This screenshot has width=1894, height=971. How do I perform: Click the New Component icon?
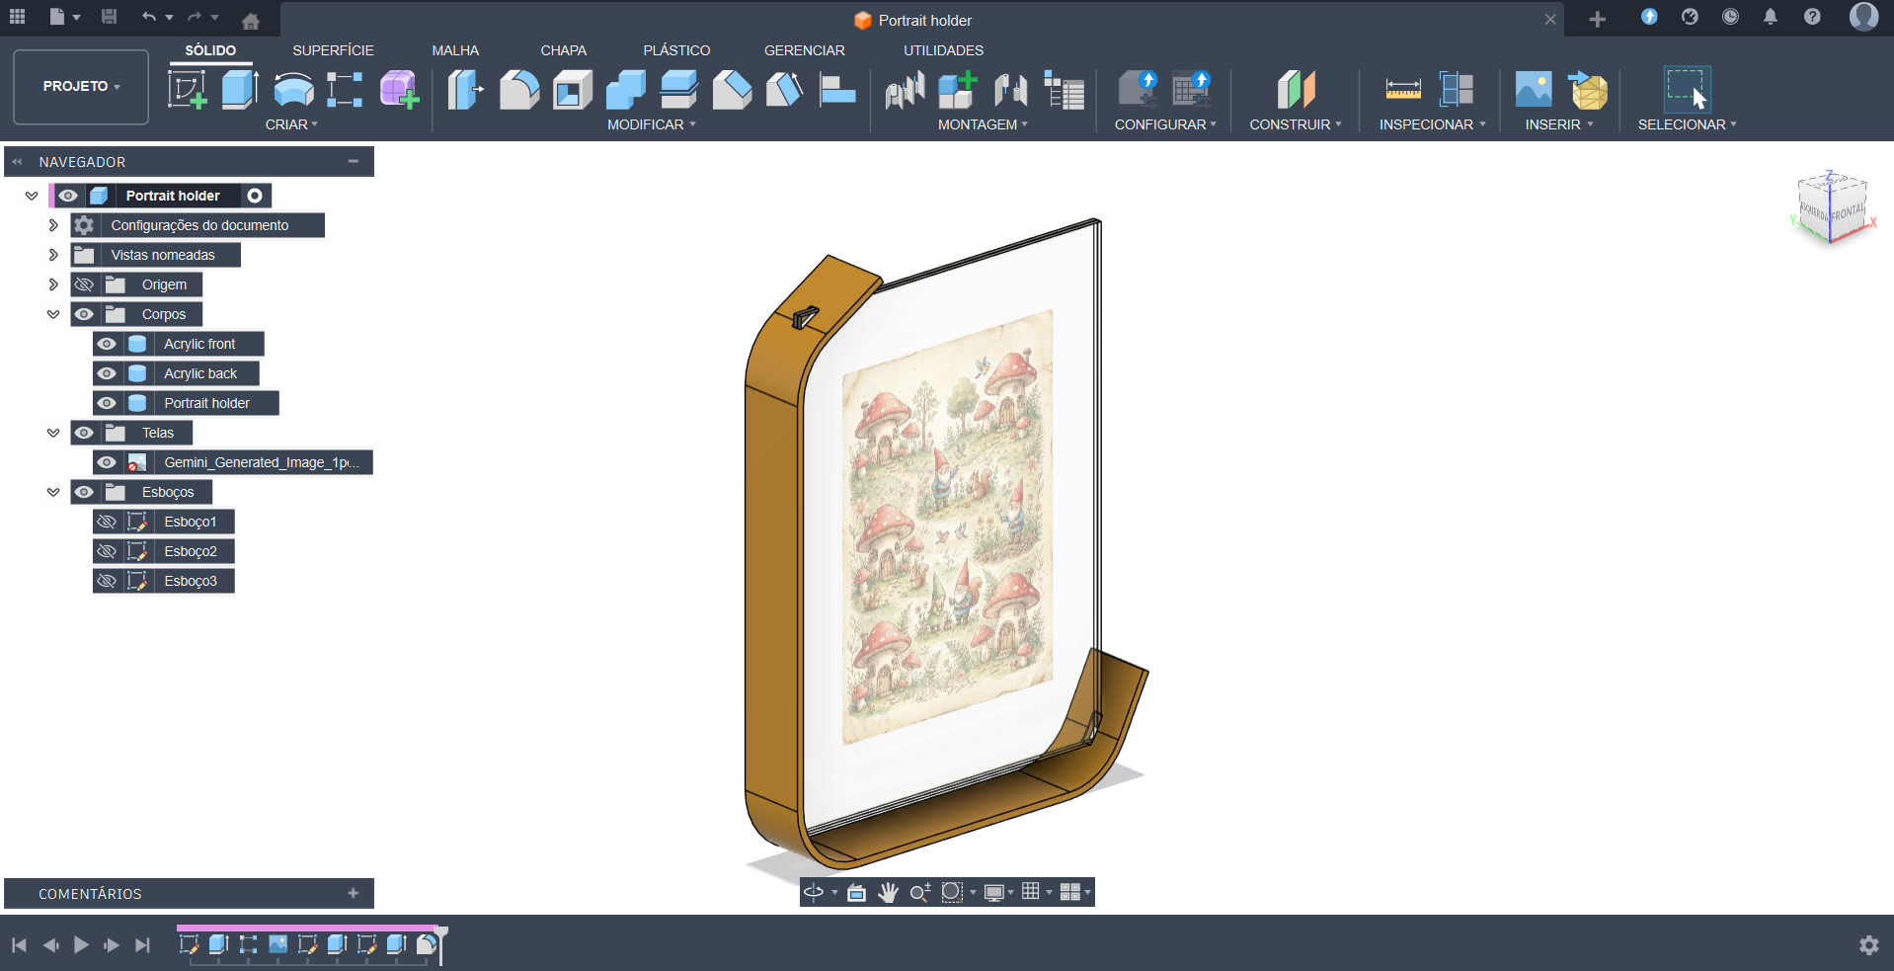tap(957, 90)
